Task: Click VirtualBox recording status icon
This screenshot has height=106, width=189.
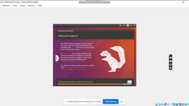Action: coord(177,104)
